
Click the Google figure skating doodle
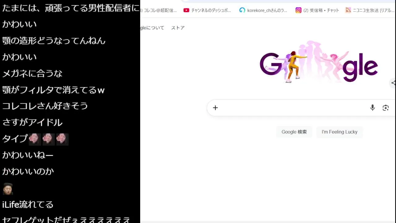pos(319,62)
